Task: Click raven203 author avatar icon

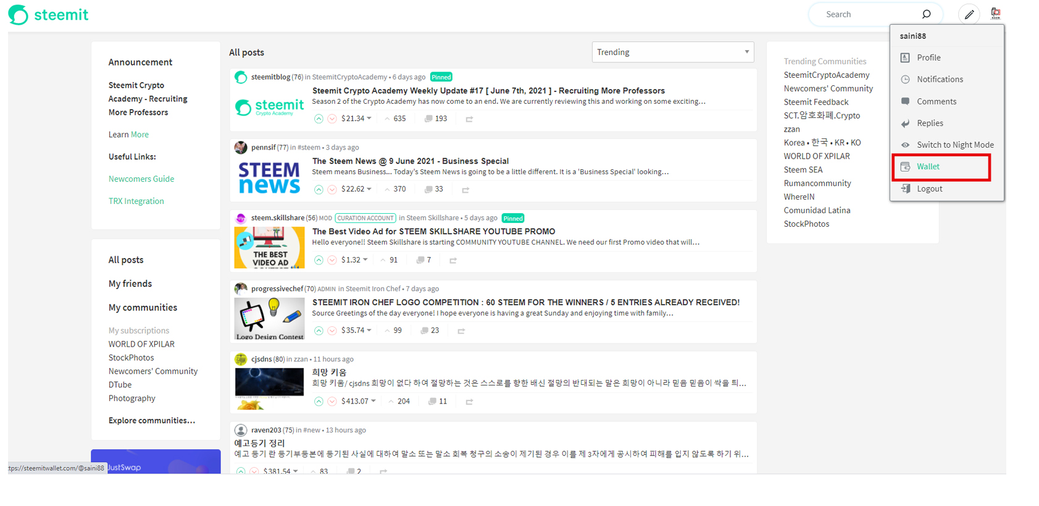Action: [241, 430]
